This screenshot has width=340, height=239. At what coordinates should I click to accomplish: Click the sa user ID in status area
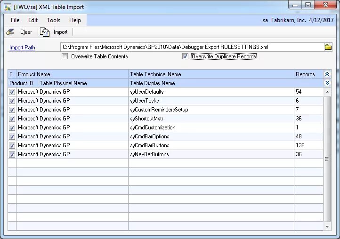[x=265, y=21]
